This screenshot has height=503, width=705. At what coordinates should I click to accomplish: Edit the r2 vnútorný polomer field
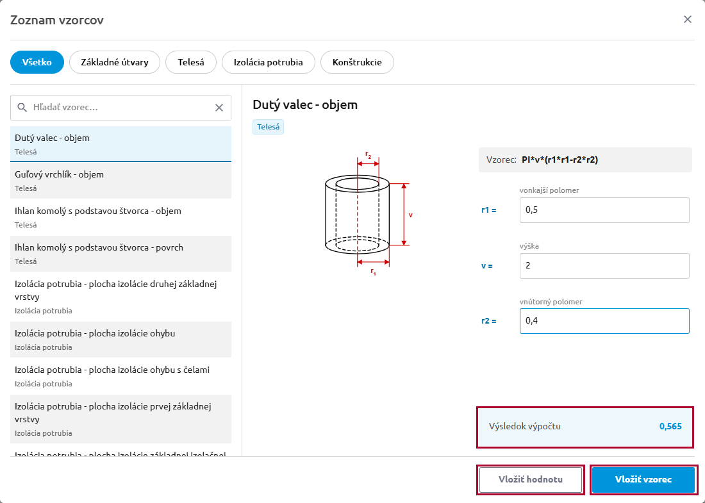(604, 321)
